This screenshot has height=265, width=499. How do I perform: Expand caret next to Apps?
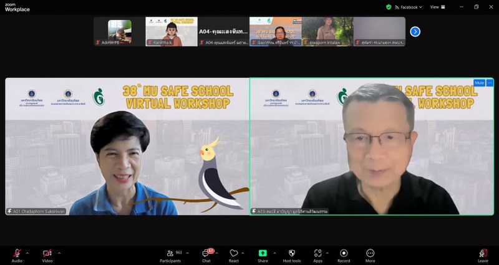point(327,253)
